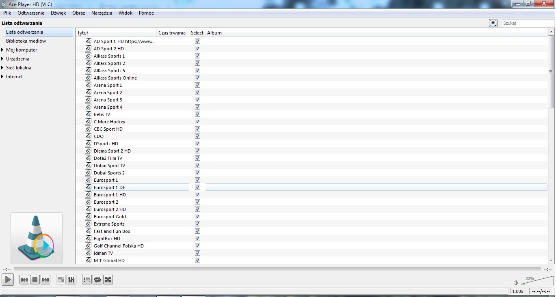The image size is (556, 297).
Task: Toggle the playlist view button
Action: point(87,280)
